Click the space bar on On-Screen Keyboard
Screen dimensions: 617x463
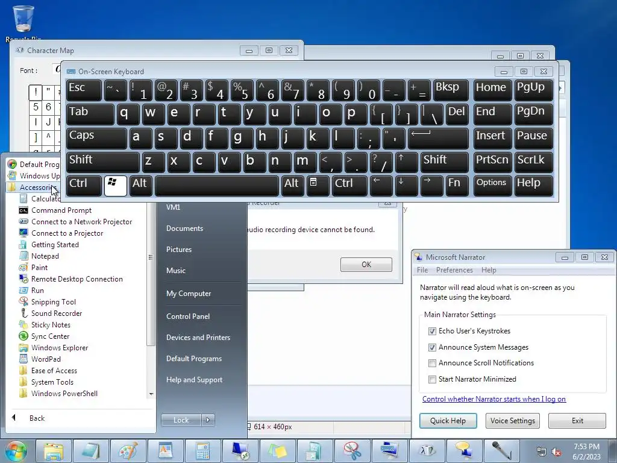pos(217,186)
